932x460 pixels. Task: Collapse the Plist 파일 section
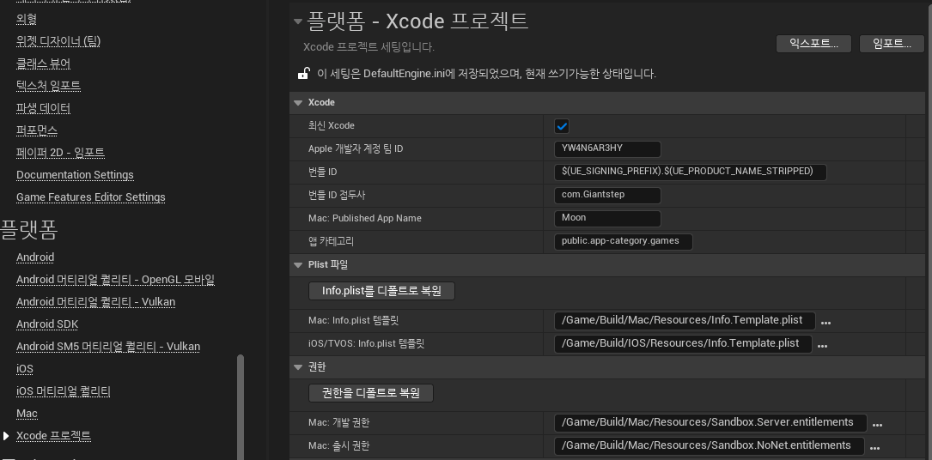point(298,264)
